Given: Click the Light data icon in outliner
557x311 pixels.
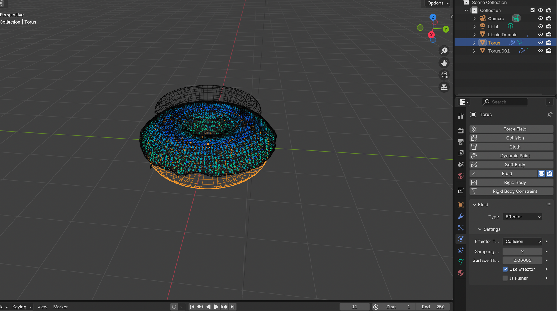Looking at the screenshot, I should click(510, 26).
